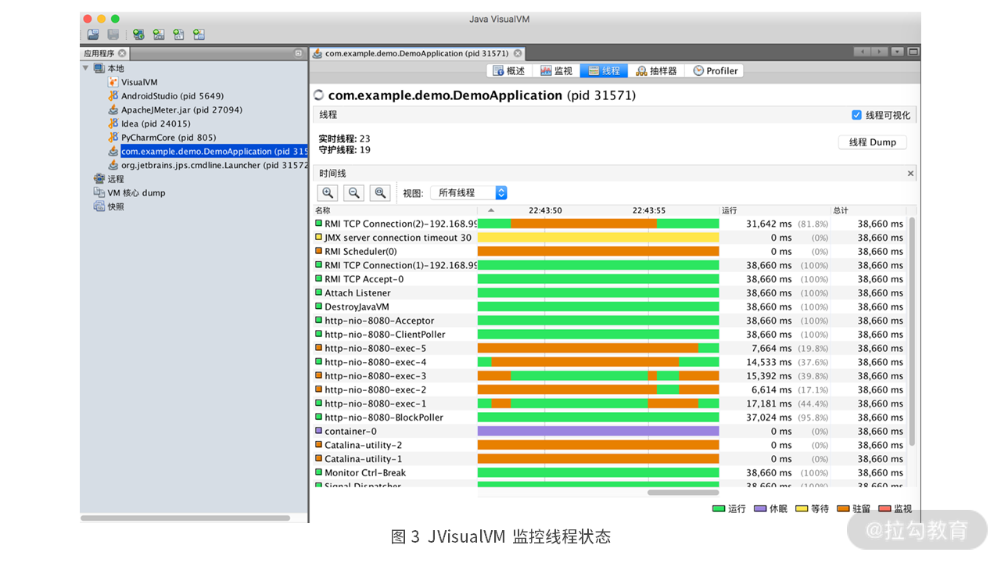Click the ApacheJMeter.jar Java icon
Image resolution: width=1001 pixels, height=563 pixels.
[x=113, y=109]
